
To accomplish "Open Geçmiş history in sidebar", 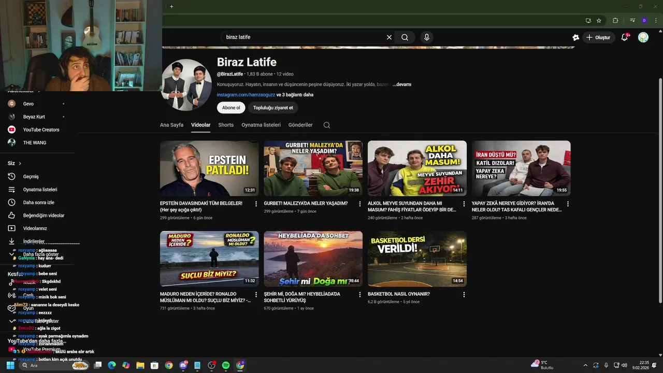I will 36,177.
